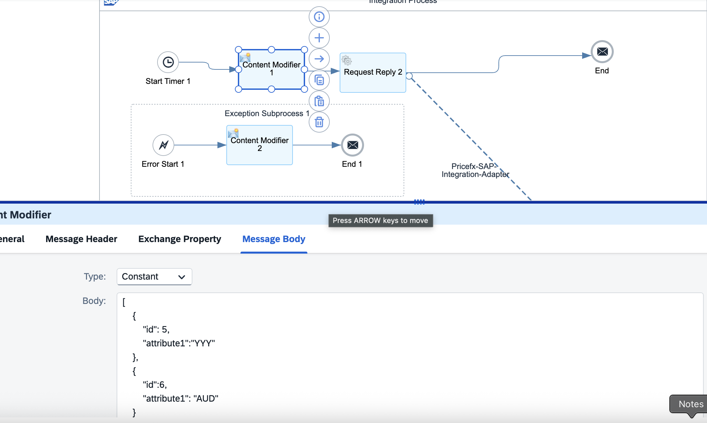Click the copy icon beside Content Modifier 1
Viewport: 707px width, 423px height.
point(319,80)
